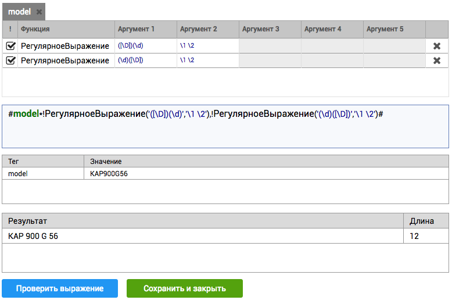Edit Аргумент 2 in the second row
The height and width of the screenshot is (300, 452).
[x=207, y=60]
